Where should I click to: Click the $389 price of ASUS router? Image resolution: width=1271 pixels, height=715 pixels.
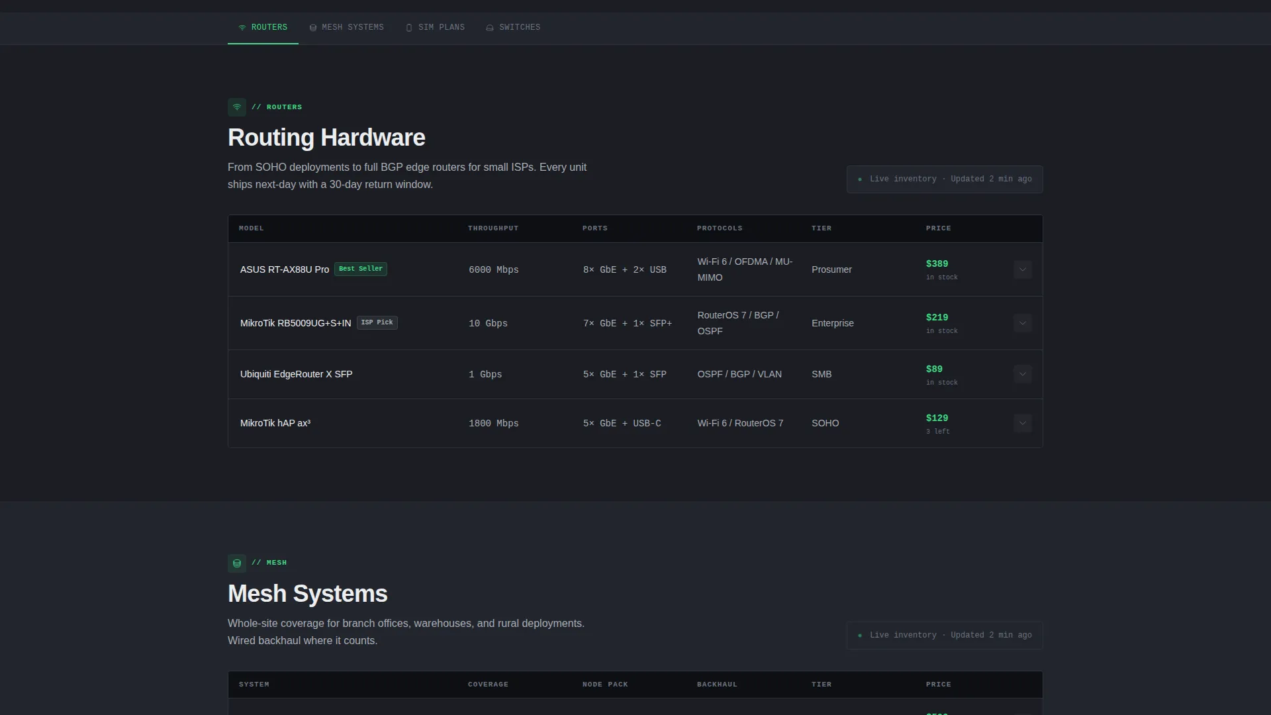pyautogui.click(x=937, y=263)
